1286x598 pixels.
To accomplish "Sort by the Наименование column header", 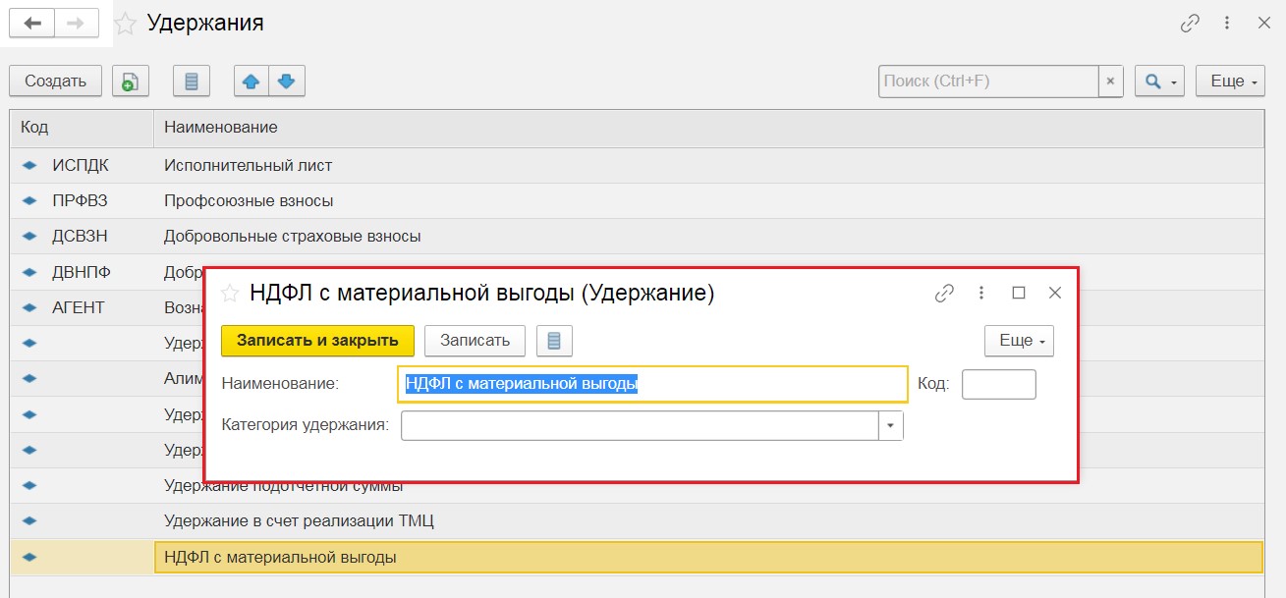I will point(708,128).
